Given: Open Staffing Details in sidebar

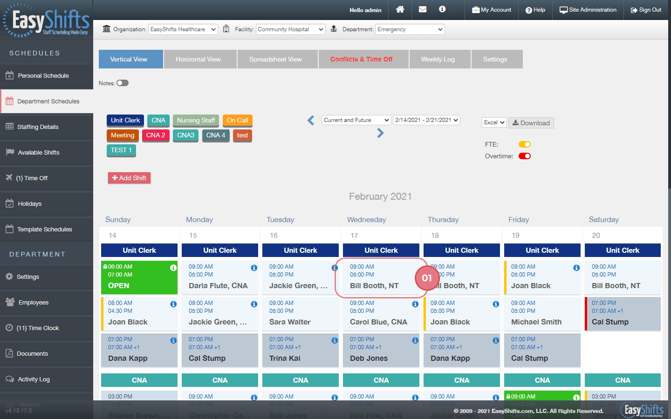Looking at the screenshot, I should tap(47, 127).
